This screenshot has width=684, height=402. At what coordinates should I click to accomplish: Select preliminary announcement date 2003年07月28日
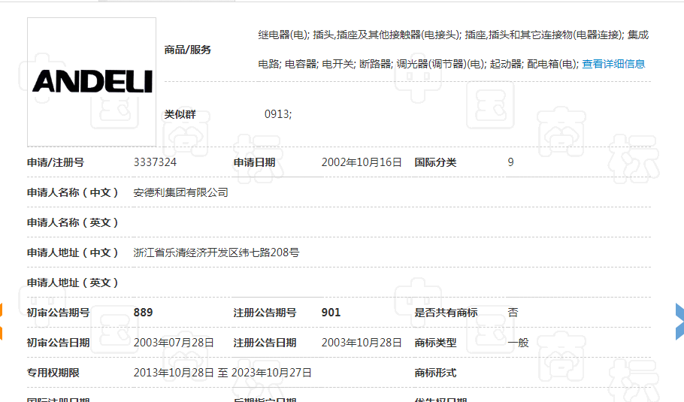[174, 343]
